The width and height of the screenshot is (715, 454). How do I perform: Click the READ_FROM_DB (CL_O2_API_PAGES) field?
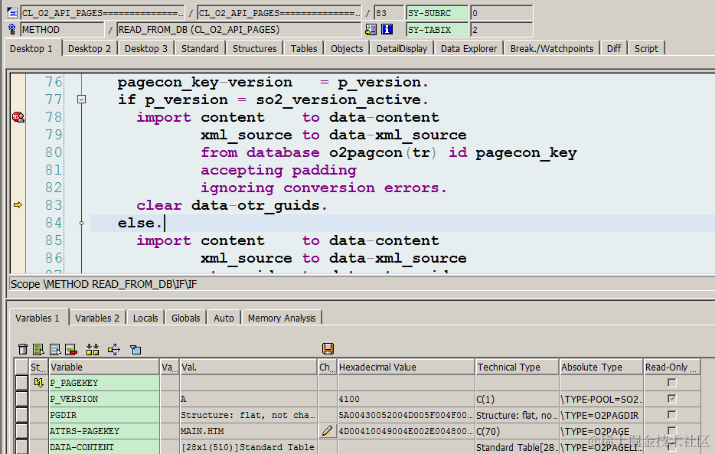pos(239,30)
